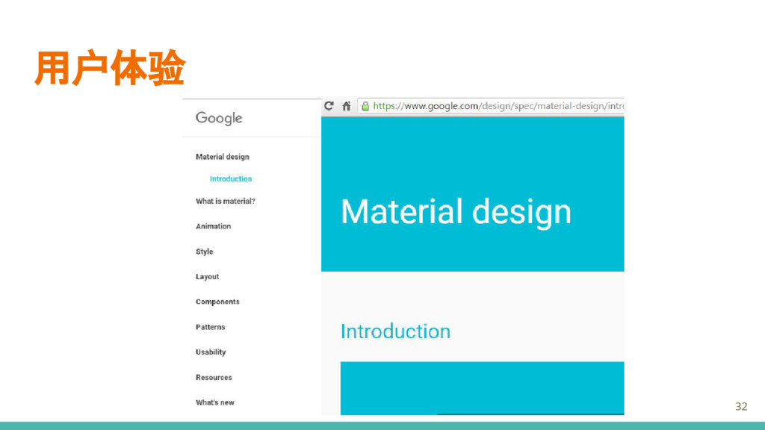Viewport: 765px width, 430px height.
Task: Select Introduction in the sidebar
Action: pyautogui.click(x=231, y=179)
